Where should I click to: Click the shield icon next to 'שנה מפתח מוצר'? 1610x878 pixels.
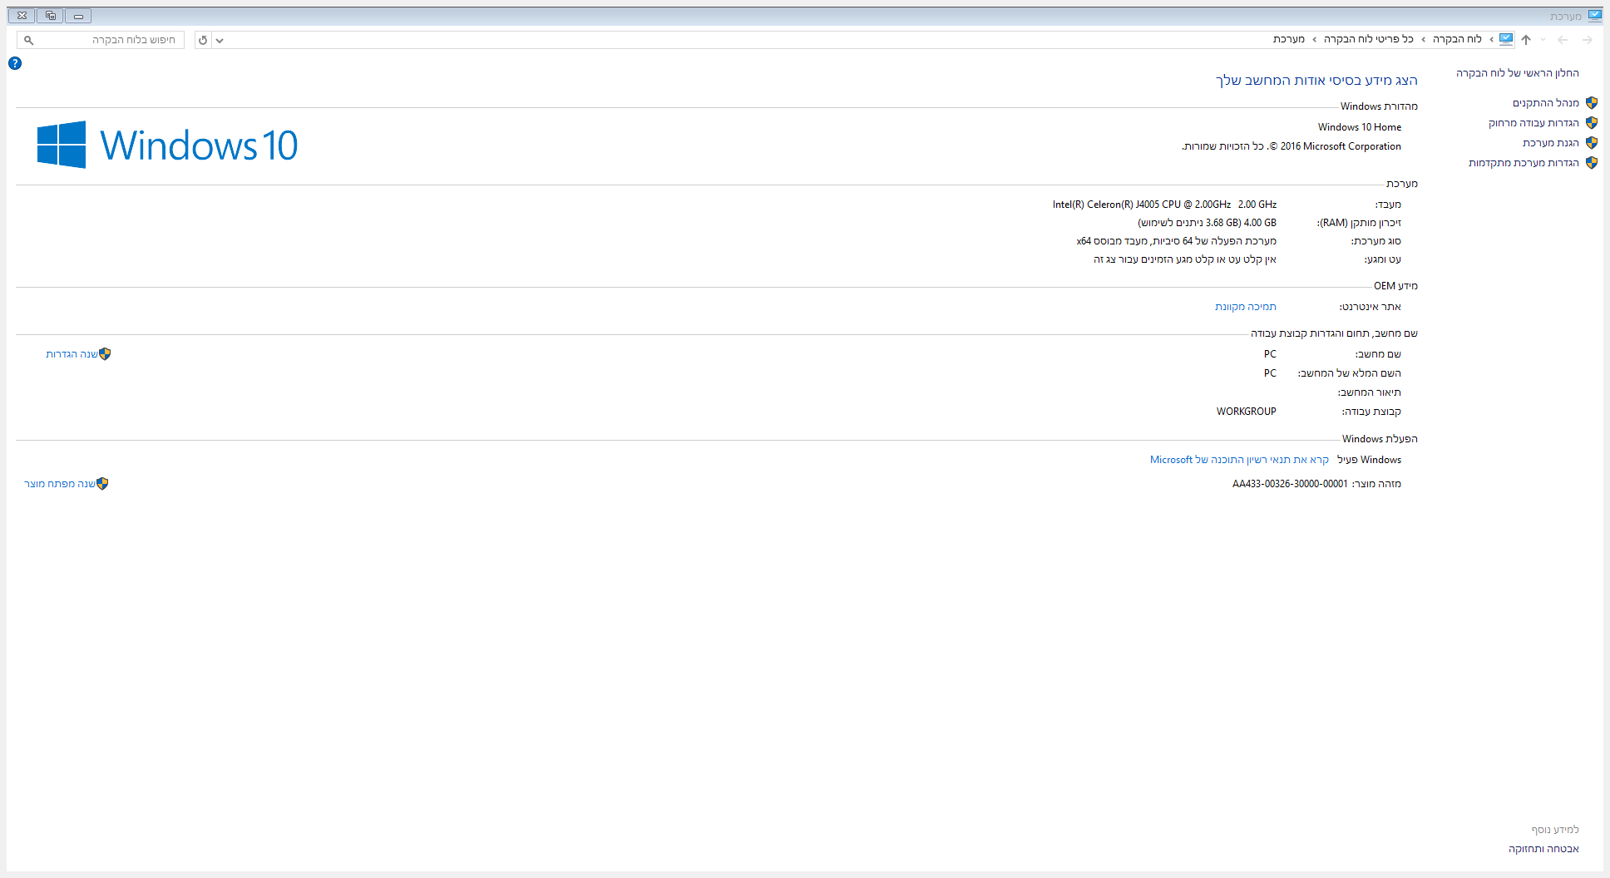(102, 484)
